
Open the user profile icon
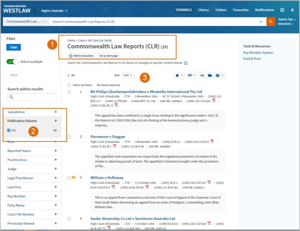point(292,10)
